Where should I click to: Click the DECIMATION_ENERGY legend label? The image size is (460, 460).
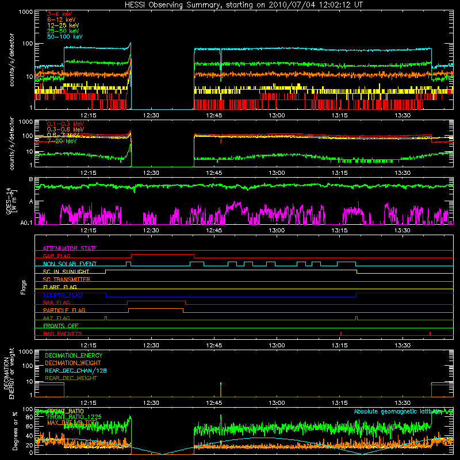pos(74,355)
